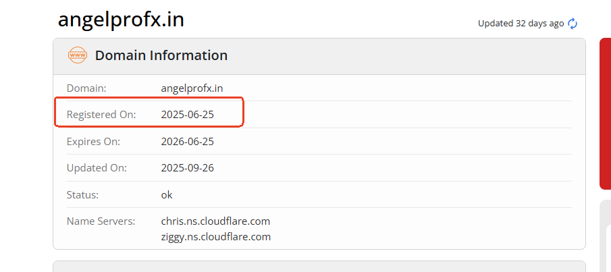The image size is (611, 272).
Task: Click the status value ok
Action: click(167, 194)
